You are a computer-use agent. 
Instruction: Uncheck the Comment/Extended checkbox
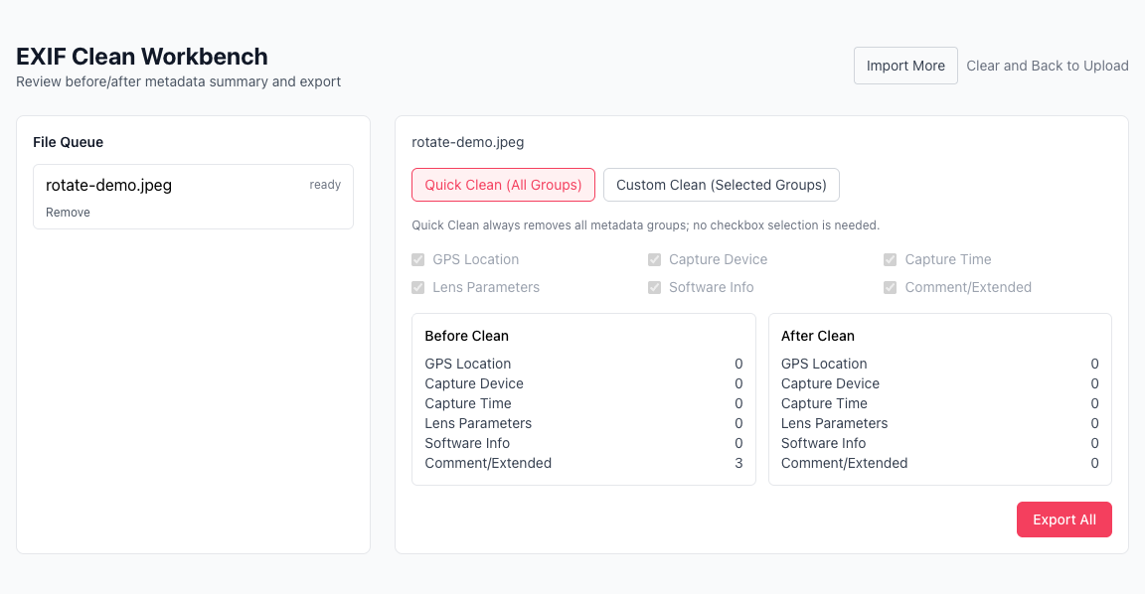891,288
